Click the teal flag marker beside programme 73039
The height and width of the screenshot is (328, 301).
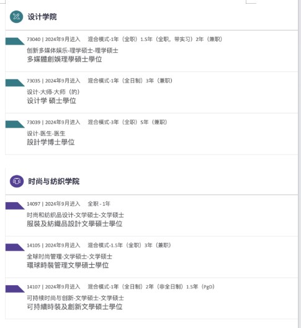pyautogui.click(x=15, y=124)
